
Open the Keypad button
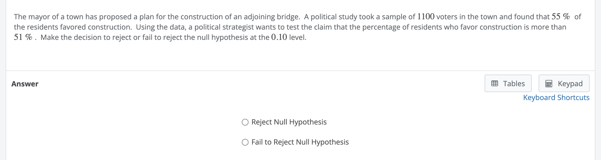tap(564, 84)
